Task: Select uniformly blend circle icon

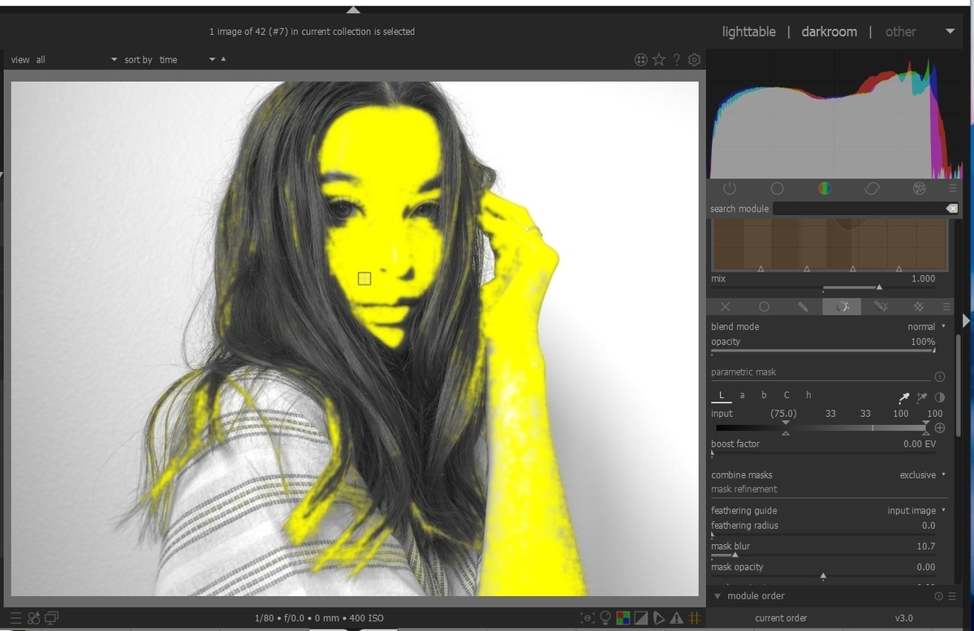Action: point(764,307)
